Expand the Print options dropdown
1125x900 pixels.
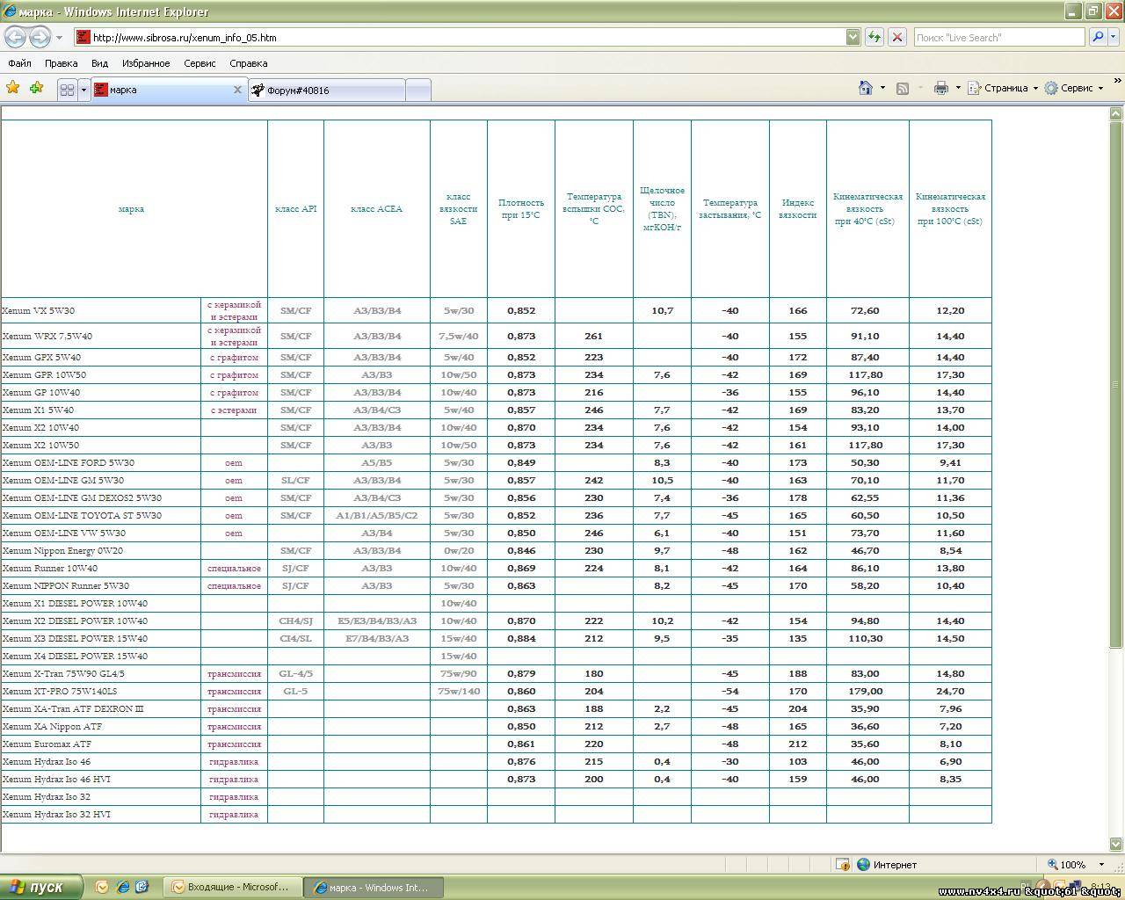click(x=958, y=88)
